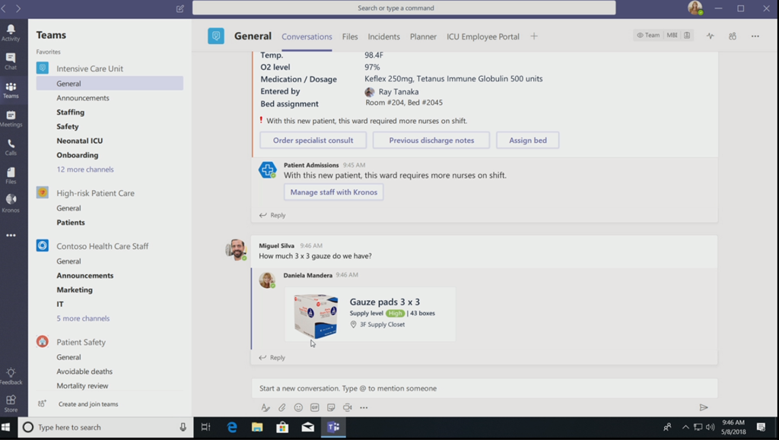Click the search or type a command box
This screenshot has height=440, width=779.
(403, 8)
